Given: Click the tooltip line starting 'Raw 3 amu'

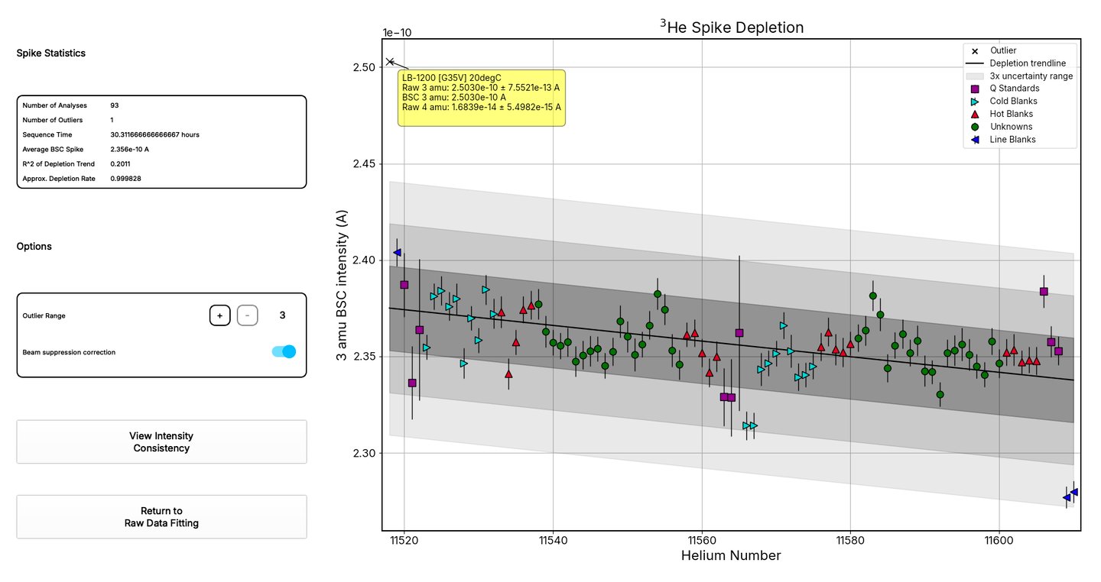Looking at the screenshot, I should [x=481, y=88].
